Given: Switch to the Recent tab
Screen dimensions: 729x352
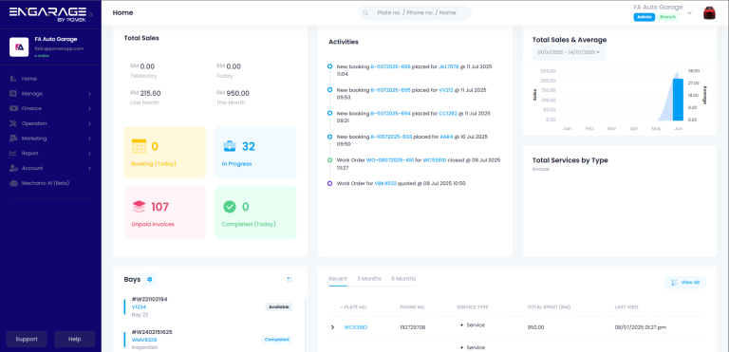Looking at the screenshot, I should coord(338,279).
